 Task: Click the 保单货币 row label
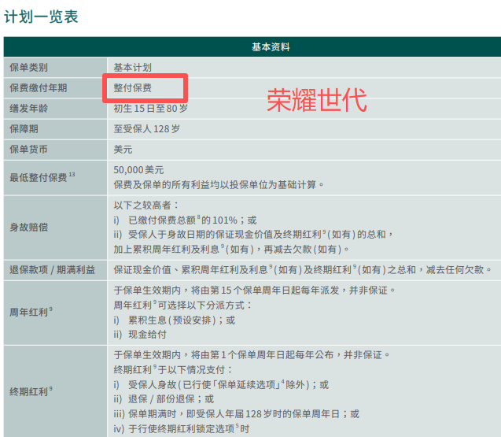[28, 149]
